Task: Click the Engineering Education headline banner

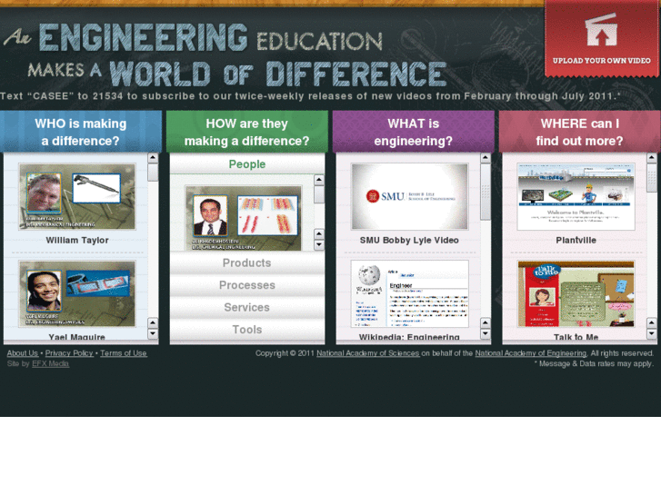Action: (225, 54)
